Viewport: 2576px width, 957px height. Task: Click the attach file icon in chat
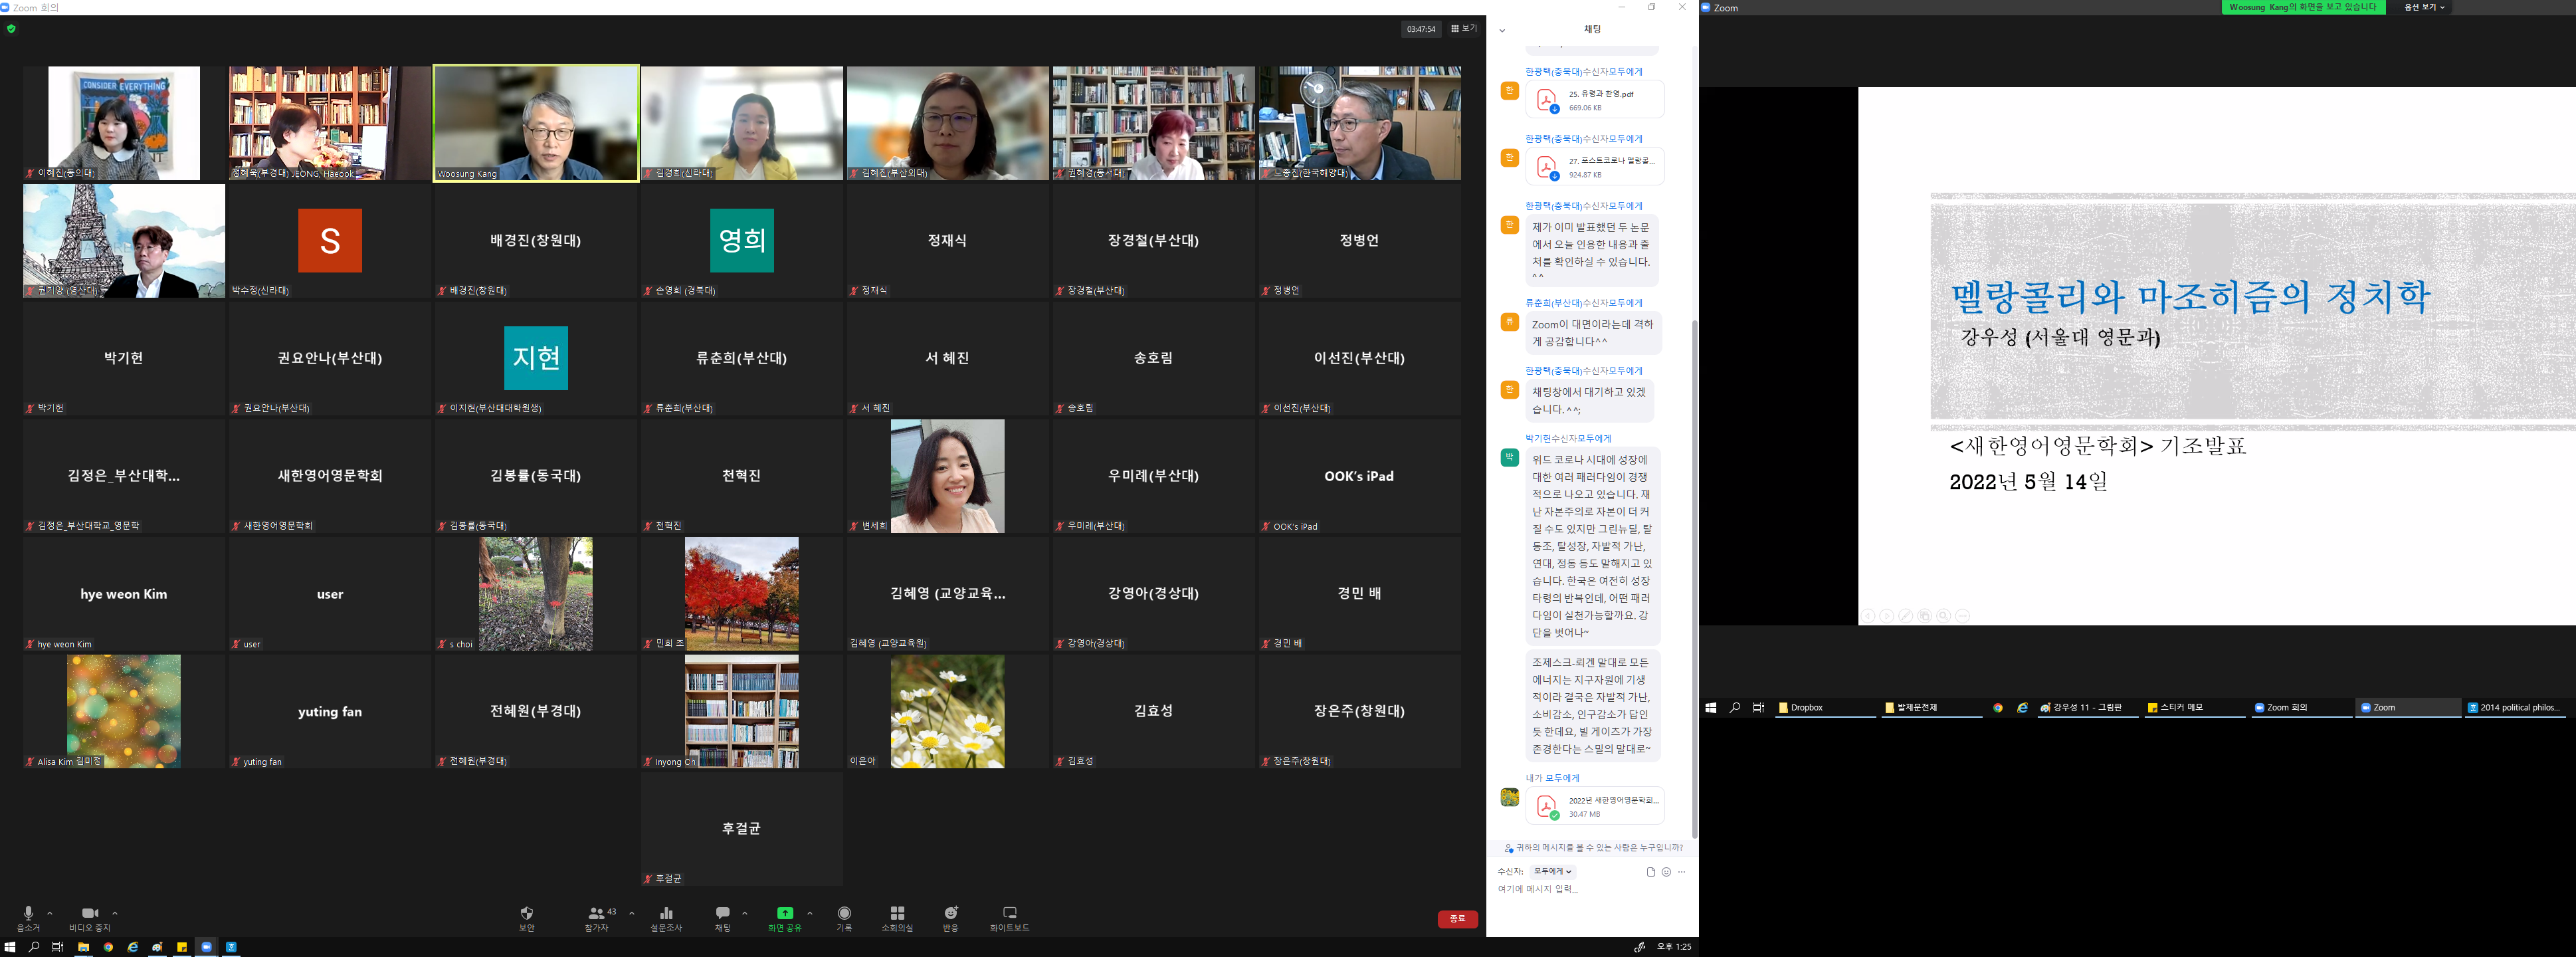pos(1650,872)
